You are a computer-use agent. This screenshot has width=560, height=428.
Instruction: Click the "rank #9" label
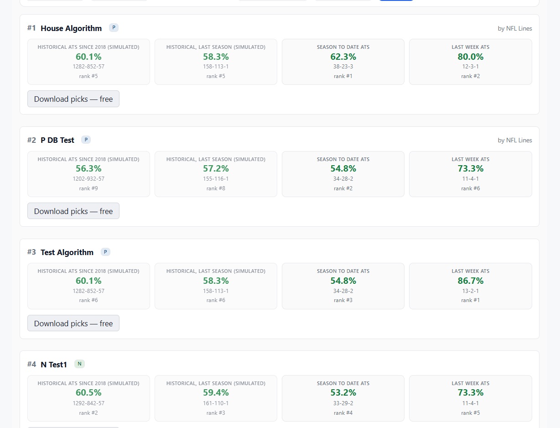click(x=88, y=188)
